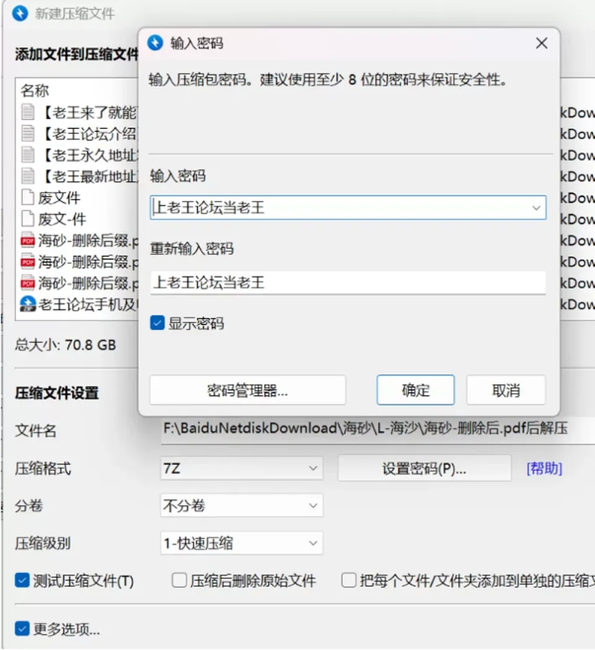The image size is (595, 650).
Task: Click the archive icon beside 老王论坛手机及
Action: (x=28, y=305)
